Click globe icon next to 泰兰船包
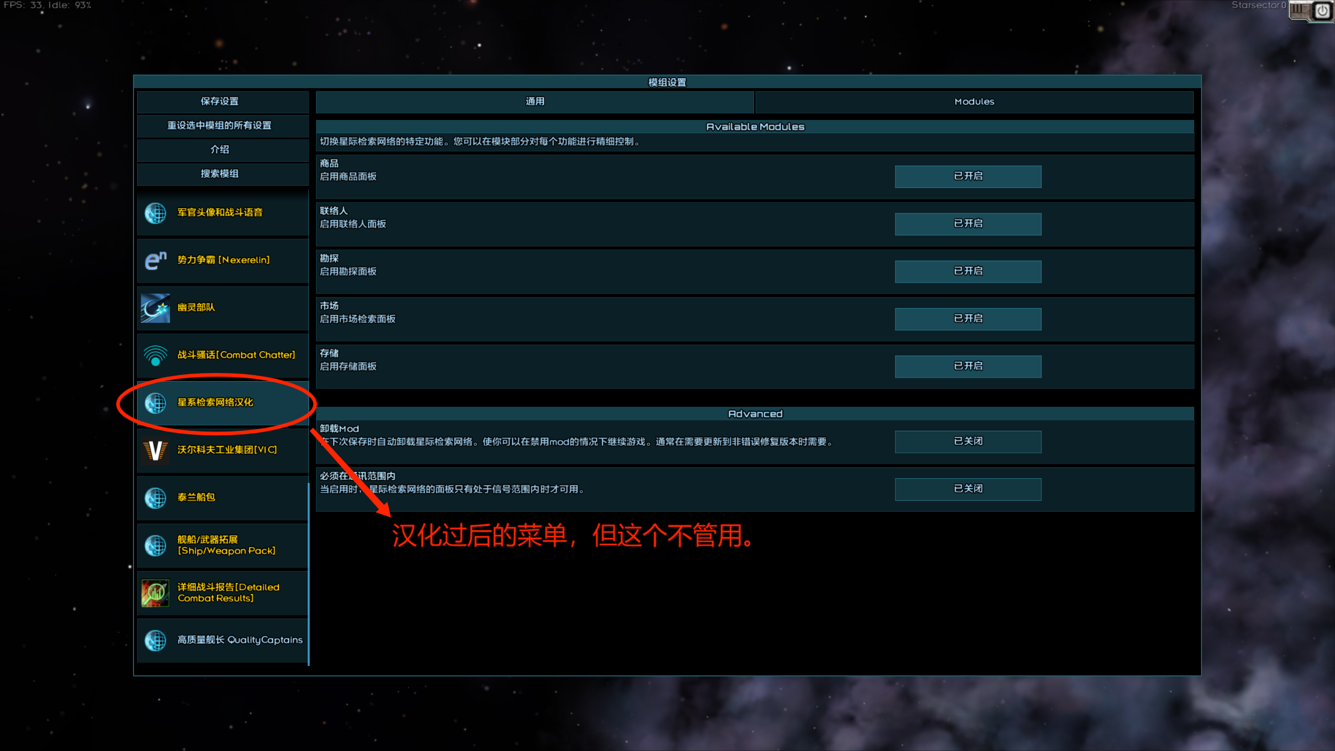The height and width of the screenshot is (751, 1335). pos(155,498)
